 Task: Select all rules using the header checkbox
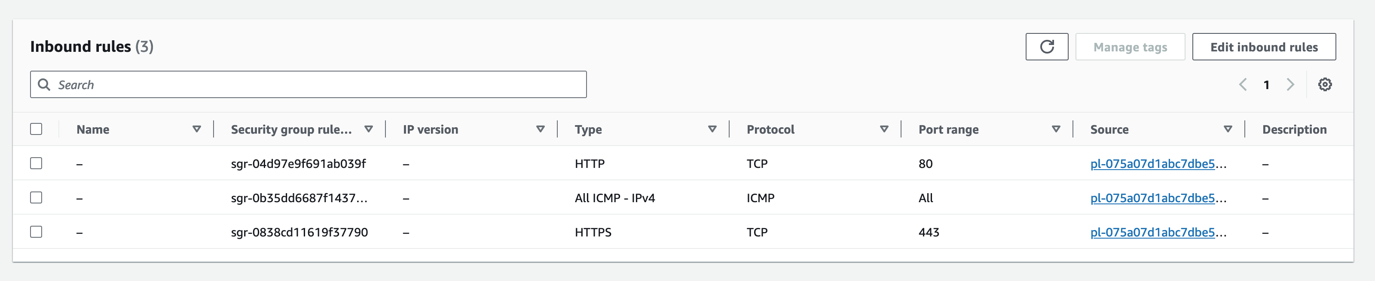click(x=36, y=129)
